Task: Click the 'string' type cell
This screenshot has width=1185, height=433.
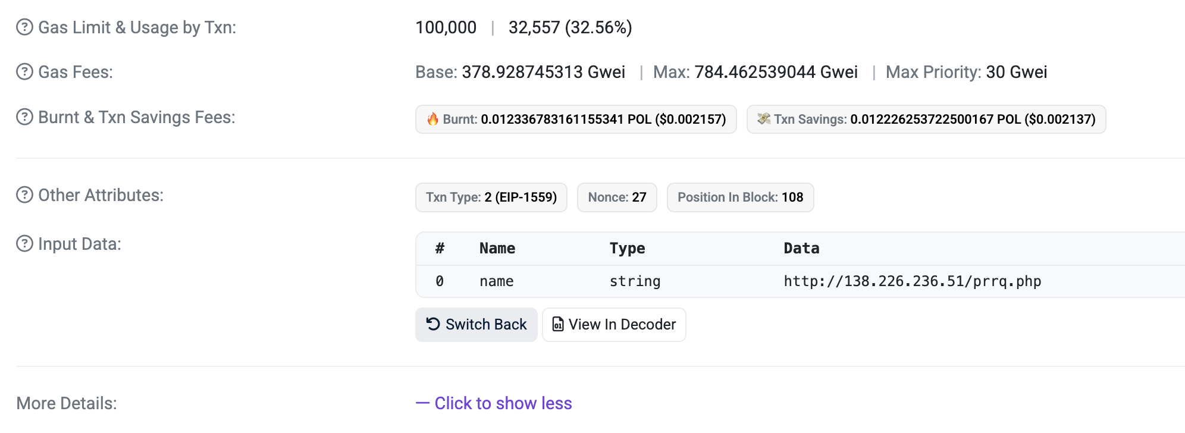Action: click(x=635, y=281)
